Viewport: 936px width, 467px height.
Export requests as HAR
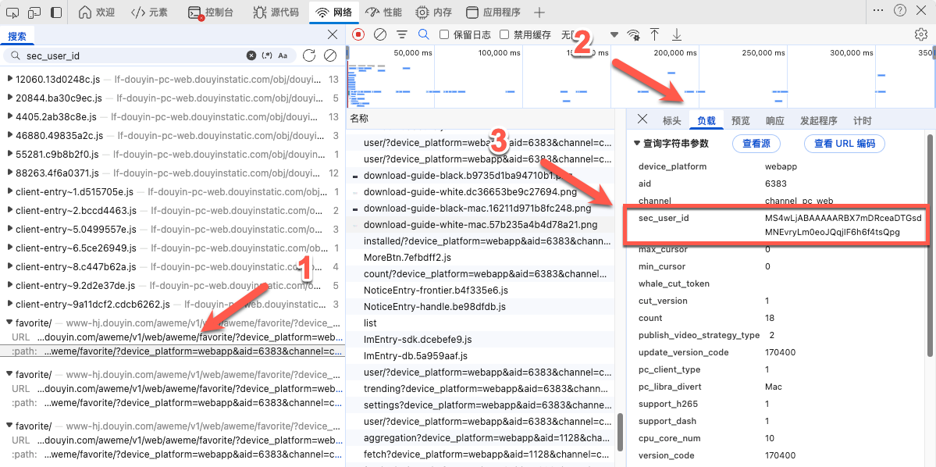(676, 34)
